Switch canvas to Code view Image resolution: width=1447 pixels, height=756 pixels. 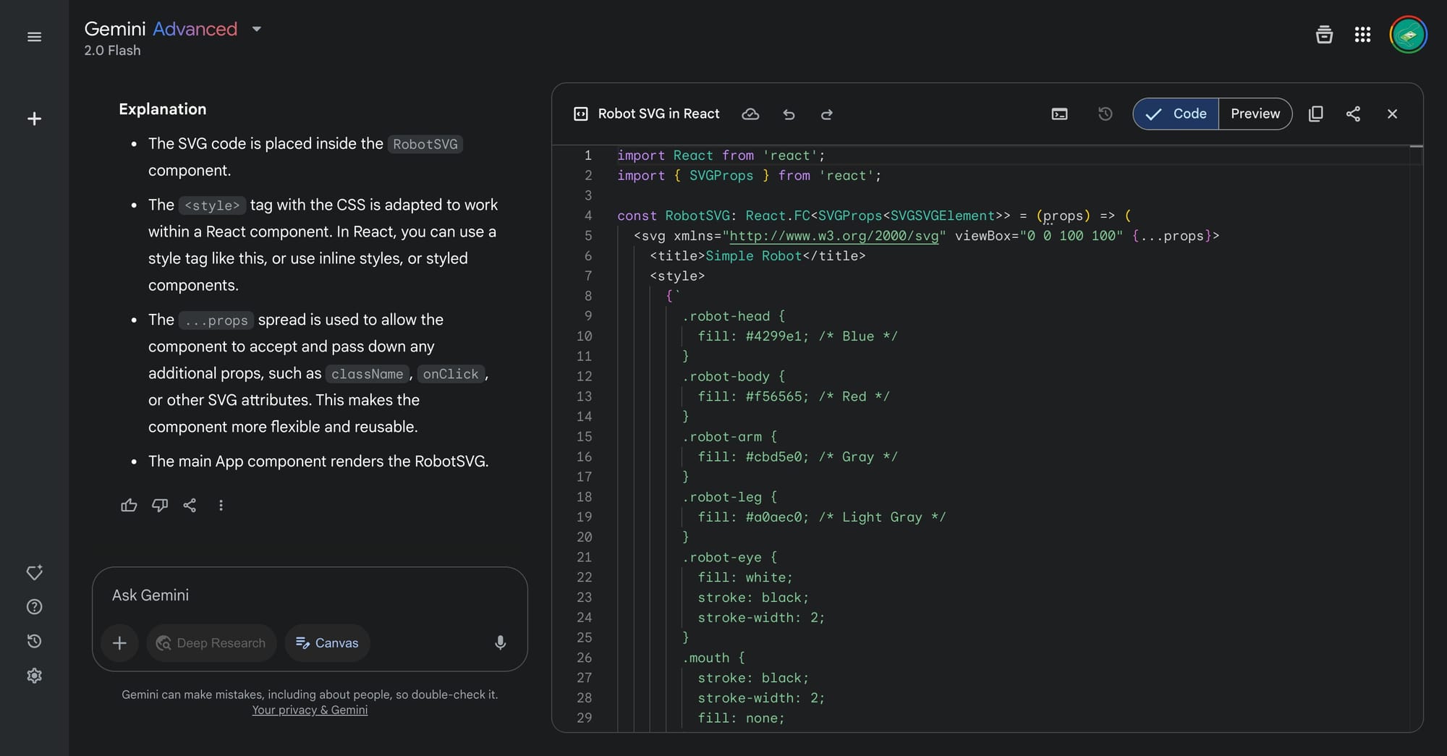pyautogui.click(x=1176, y=114)
